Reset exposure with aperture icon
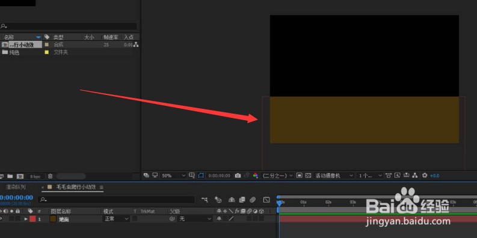The height and width of the screenshot is (238, 477). pyautogui.click(x=425, y=175)
